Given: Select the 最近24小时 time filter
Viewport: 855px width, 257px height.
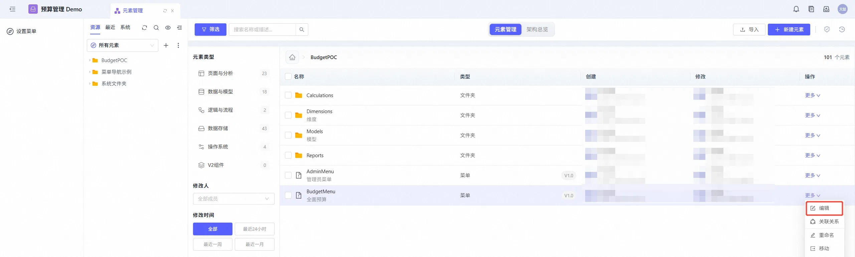Looking at the screenshot, I should (x=254, y=229).
